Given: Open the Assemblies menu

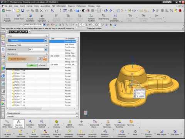Looking at the screenshot, I should point(45,6).
